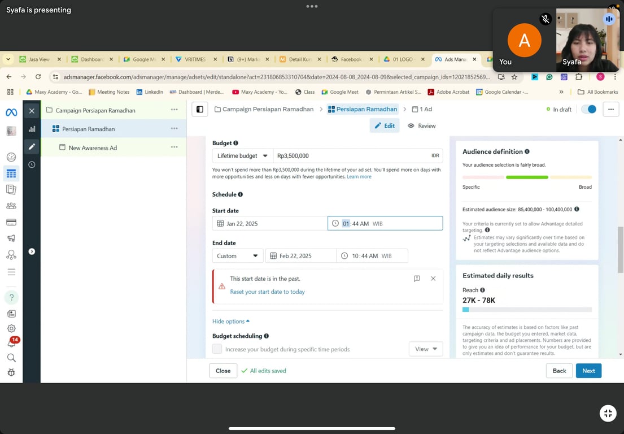Click the Next button
This screenshot has height=434, width=624.
click(588, 371)
